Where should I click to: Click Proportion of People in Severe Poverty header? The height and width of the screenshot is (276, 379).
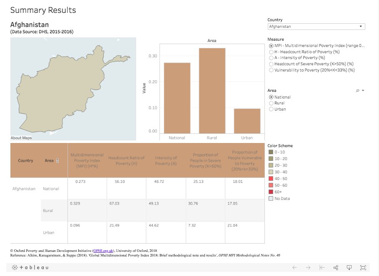pos(205,160)
